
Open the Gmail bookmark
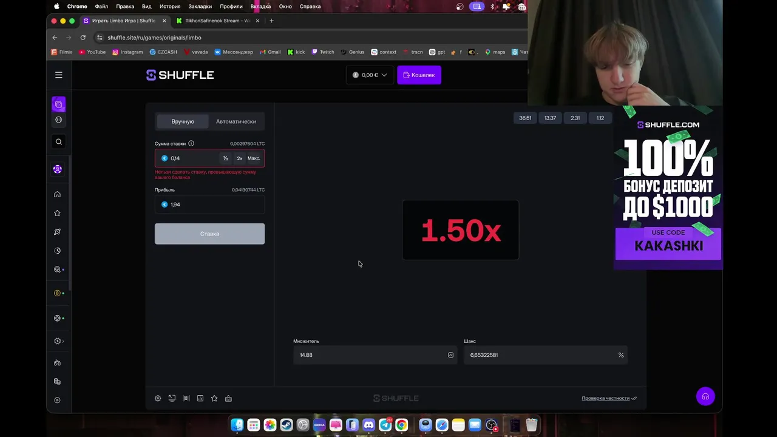(270, 52)
